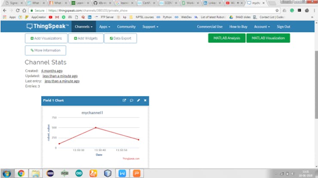This screenshot has width=318, height=178.
Task: Open the AppCreator bookmark
Action: 36,17
